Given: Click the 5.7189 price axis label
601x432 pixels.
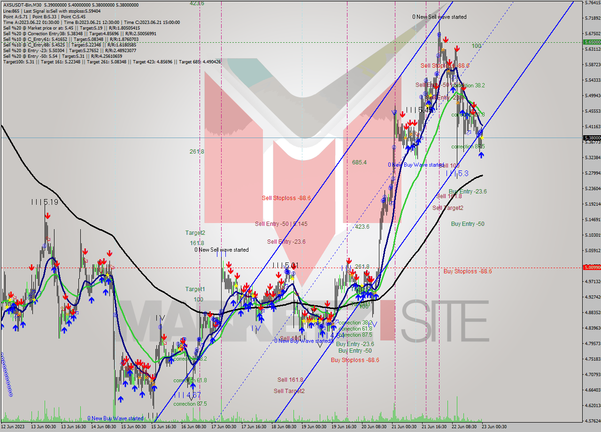Looking at the screenshot, I should [593, 18].
